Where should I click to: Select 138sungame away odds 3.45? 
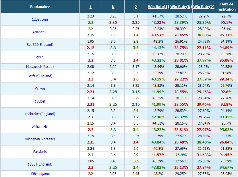tap(136, 174)
